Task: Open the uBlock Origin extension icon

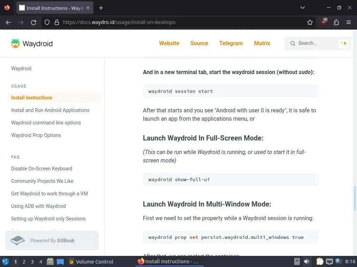Action: (x=324, y=22)
